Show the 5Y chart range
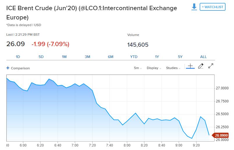Screen dimensions: 234x150 tap(180, 57)
